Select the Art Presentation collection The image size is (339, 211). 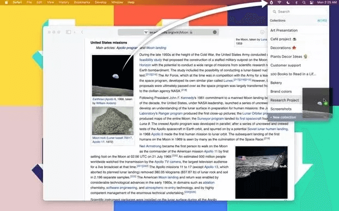[x=298, y=30]
